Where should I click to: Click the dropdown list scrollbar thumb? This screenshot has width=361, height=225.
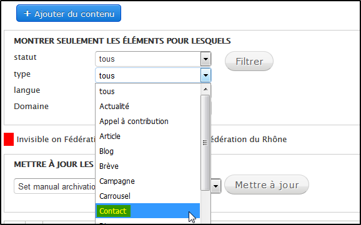tap(205, 143)
